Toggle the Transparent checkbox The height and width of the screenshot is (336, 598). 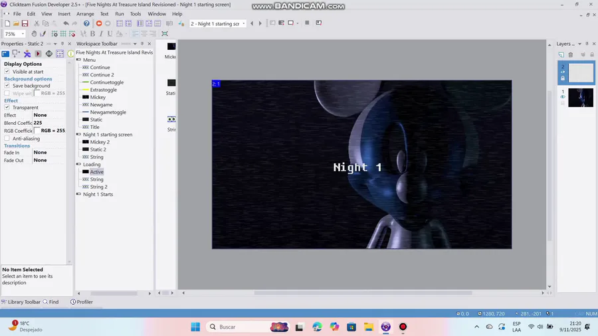pyautogui.click(x=7, y=107)
